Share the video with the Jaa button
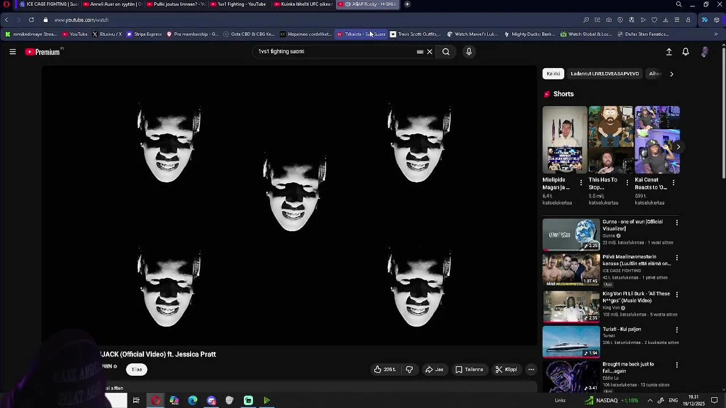The image size is (726, 408). pyautogui.click(x=434, y=369)
